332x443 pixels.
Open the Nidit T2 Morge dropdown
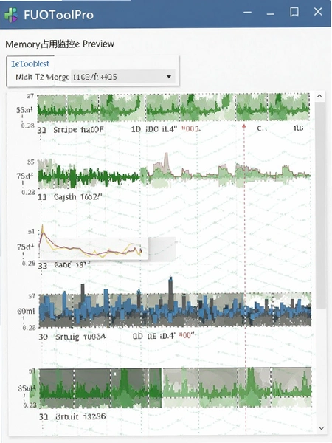(x=123, y=77)
